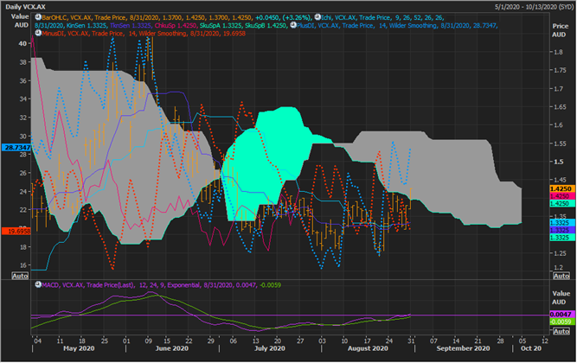577x363 pixels.
Task: Click the icon beside the MinusDI legend entry
Action: click(x=38, y=34)
